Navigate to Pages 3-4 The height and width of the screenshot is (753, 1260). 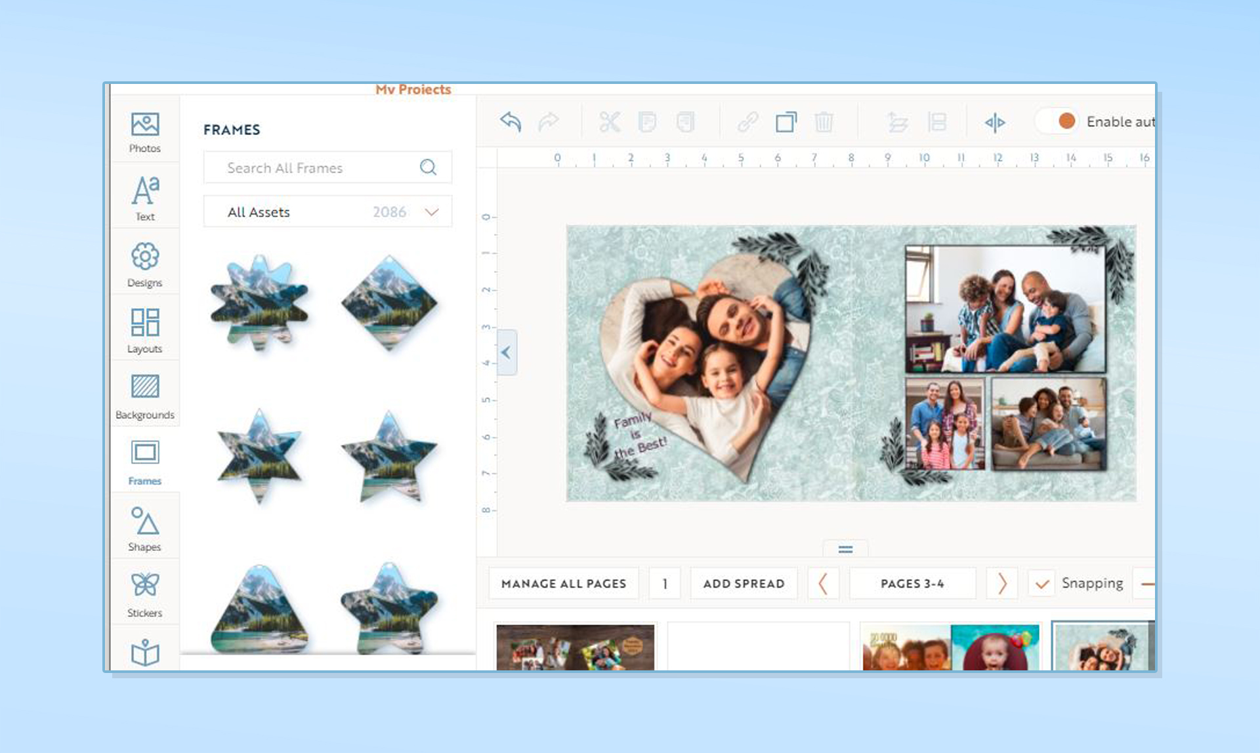(x=912, y=582)
